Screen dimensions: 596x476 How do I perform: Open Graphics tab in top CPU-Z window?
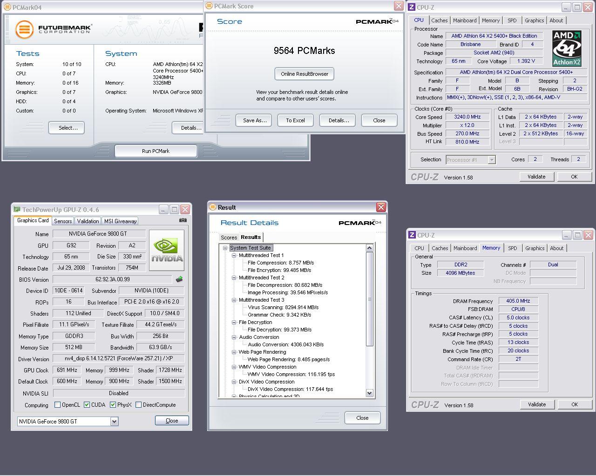point(534,20)
